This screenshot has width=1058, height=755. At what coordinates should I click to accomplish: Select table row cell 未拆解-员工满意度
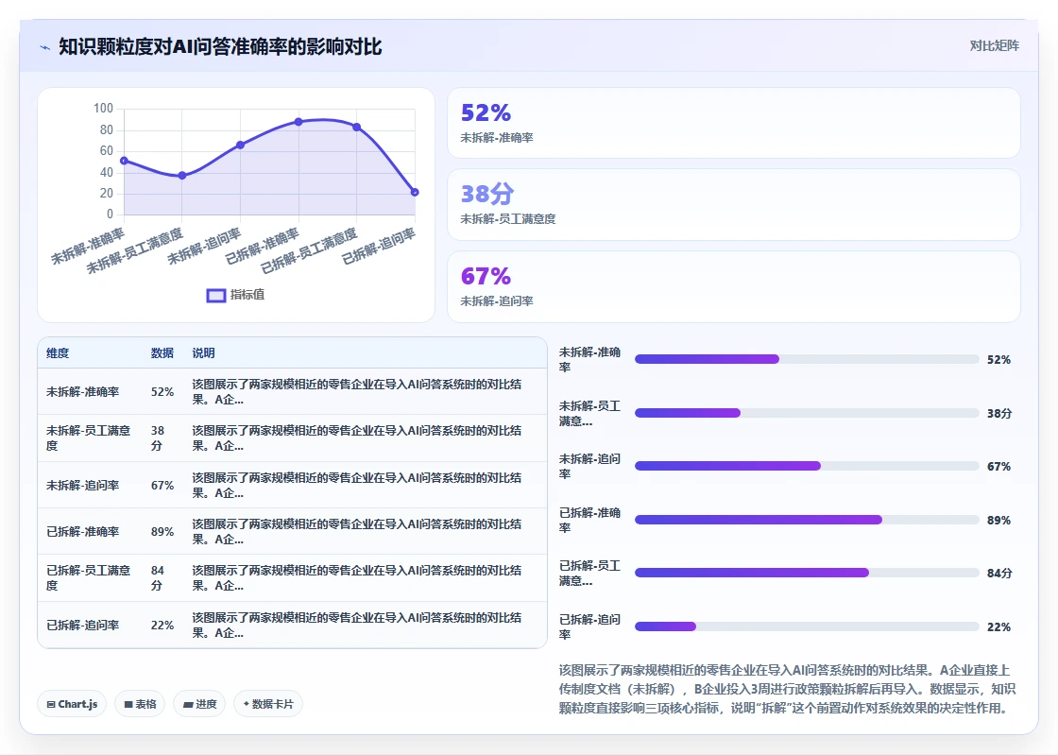pos(89,438)
